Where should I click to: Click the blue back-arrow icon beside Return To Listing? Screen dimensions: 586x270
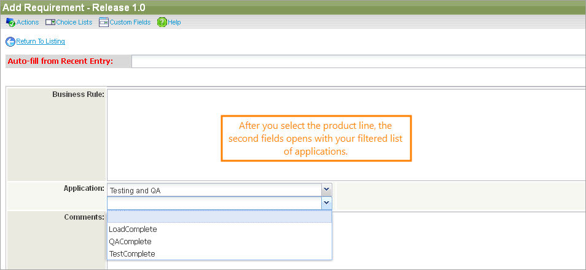10,42
